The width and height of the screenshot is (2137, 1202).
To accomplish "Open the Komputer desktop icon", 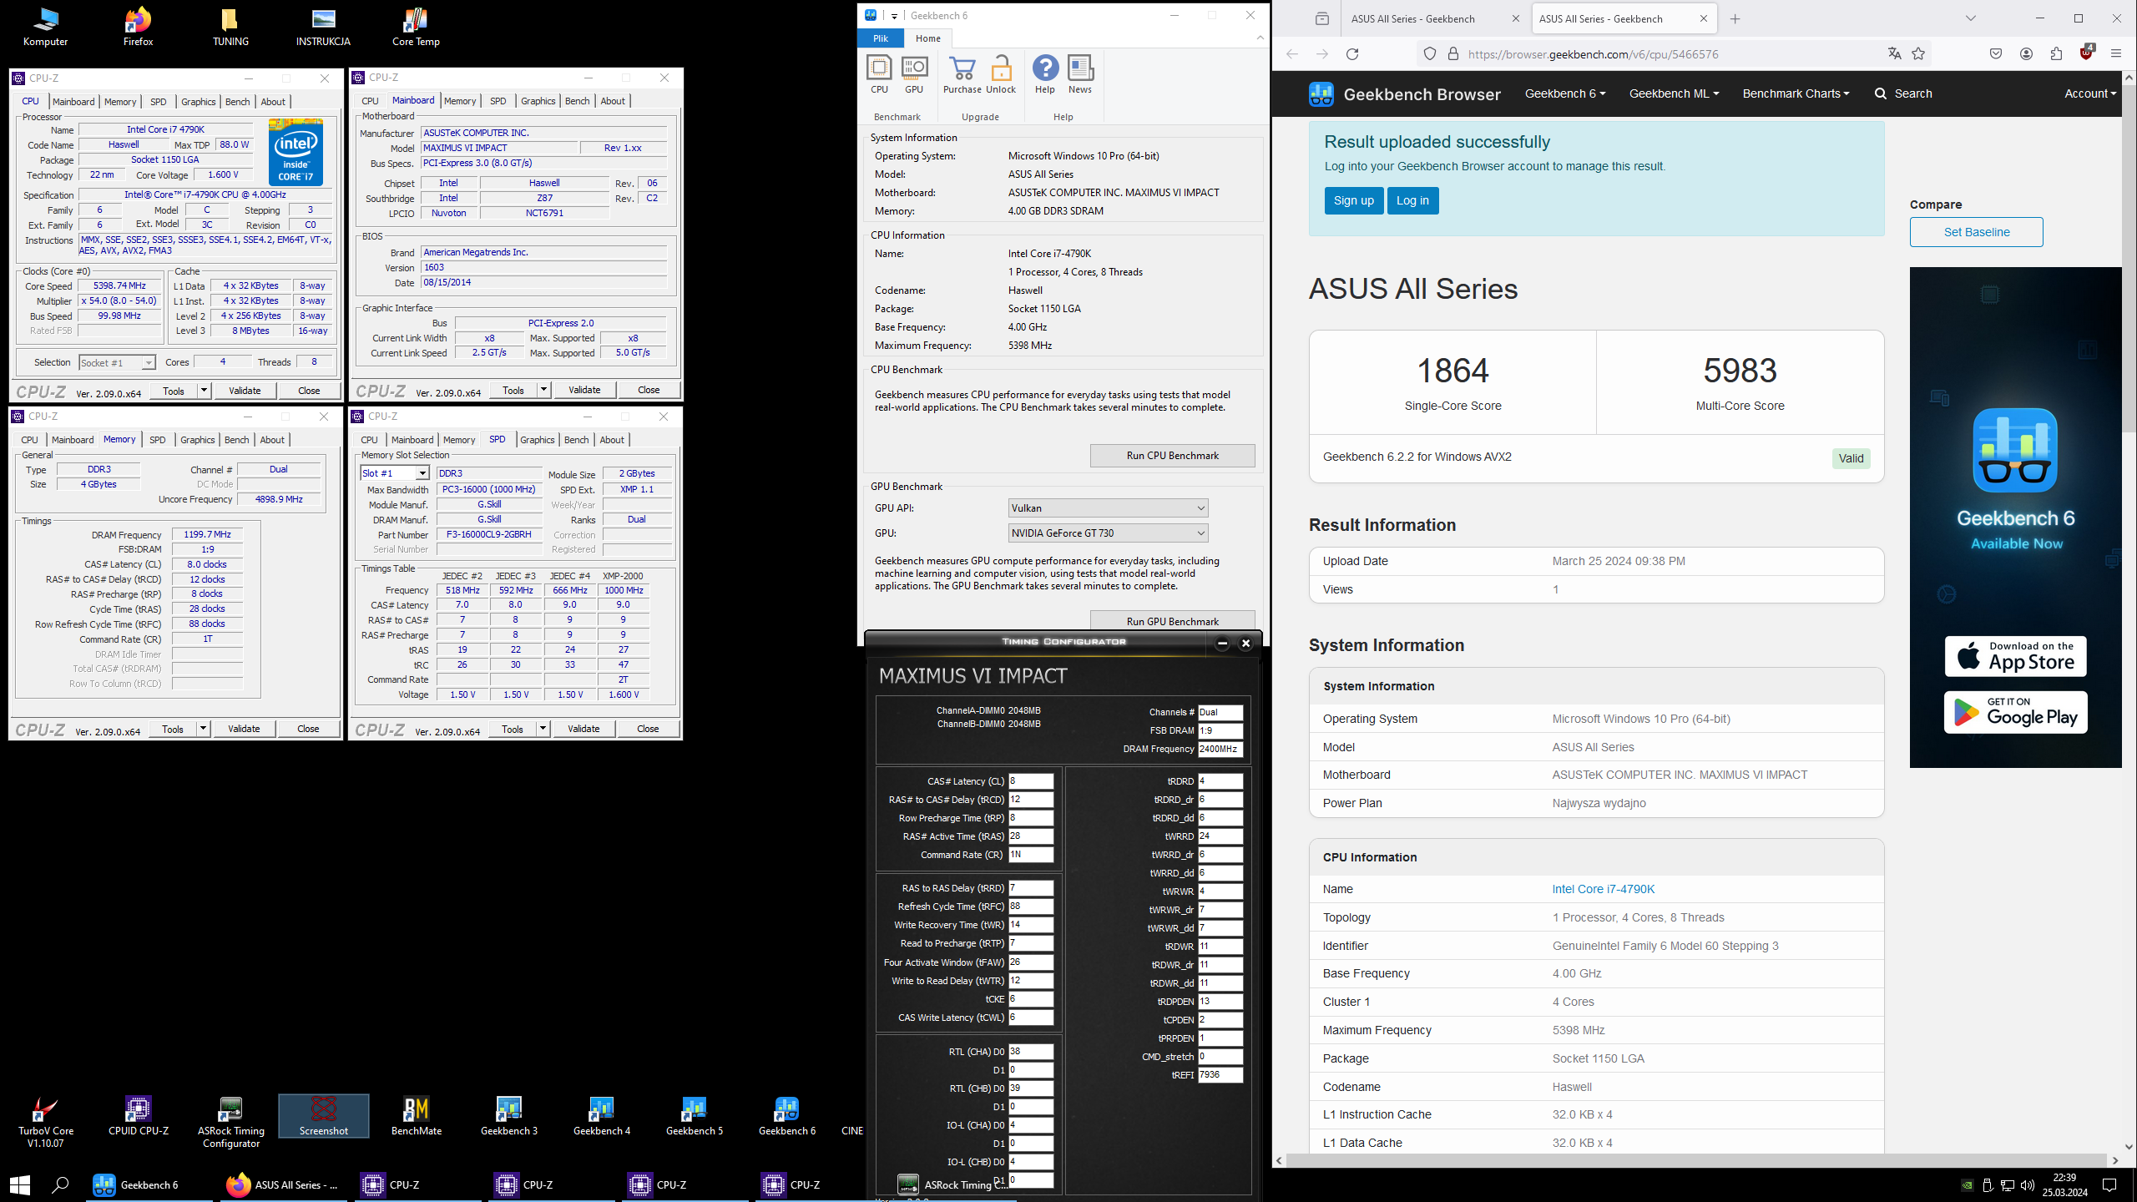I will pyautogui.click(x=45, y=27).
